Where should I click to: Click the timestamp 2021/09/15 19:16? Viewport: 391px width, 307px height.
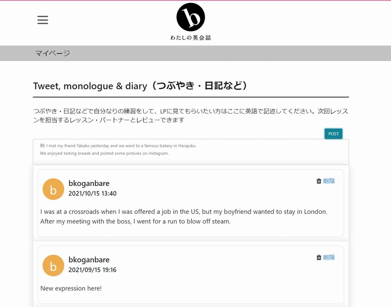[92, 270]
